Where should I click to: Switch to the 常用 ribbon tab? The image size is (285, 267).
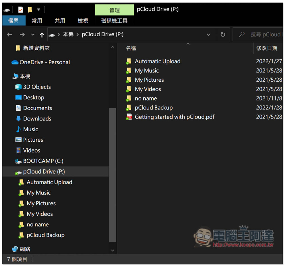[37, 21]
